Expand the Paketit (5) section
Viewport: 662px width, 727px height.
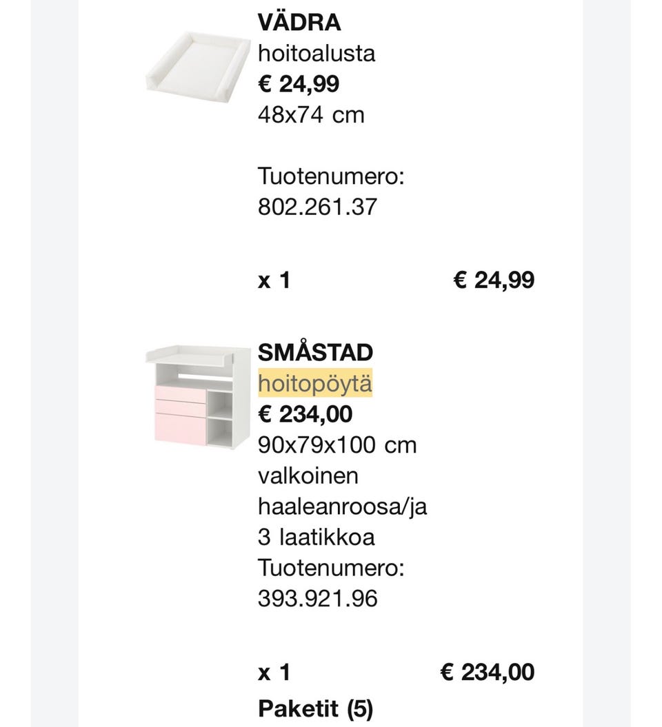tap(315, 708)
